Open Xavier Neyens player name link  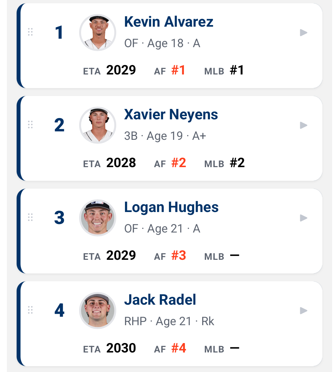171,114
